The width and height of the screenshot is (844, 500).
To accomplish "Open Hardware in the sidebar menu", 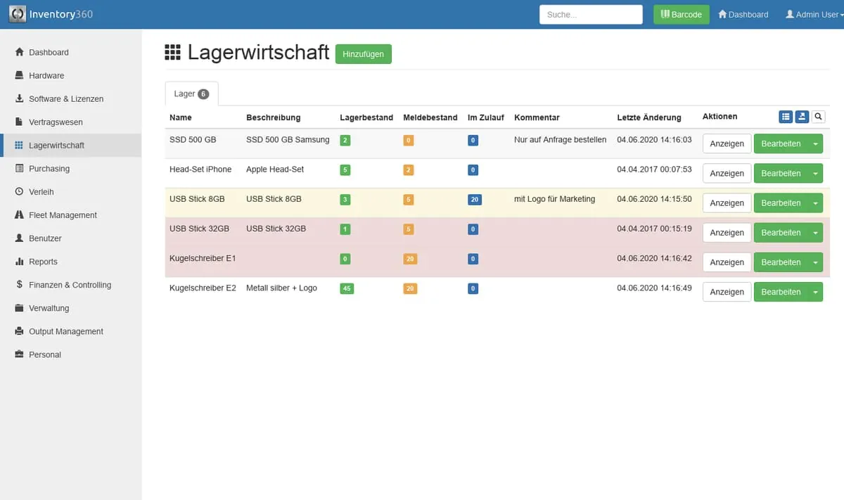I will [x=46, y=76].
